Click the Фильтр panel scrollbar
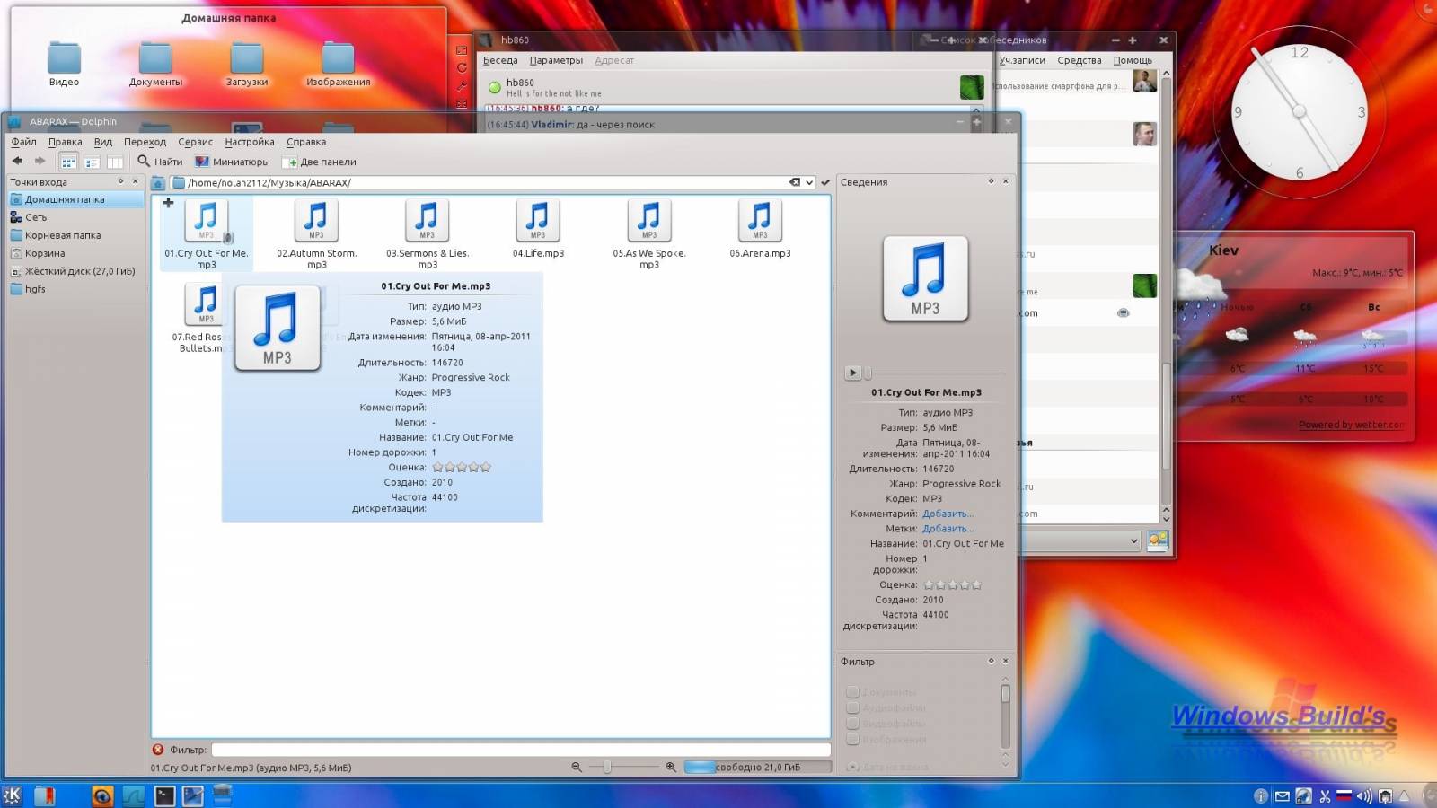The width and height of the screenshot is (1437, 808). pos(1005,716)
